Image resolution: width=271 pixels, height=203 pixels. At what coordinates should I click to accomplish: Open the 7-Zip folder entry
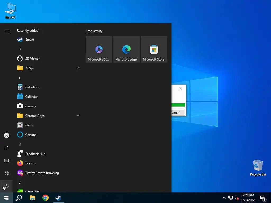[48, 68]
